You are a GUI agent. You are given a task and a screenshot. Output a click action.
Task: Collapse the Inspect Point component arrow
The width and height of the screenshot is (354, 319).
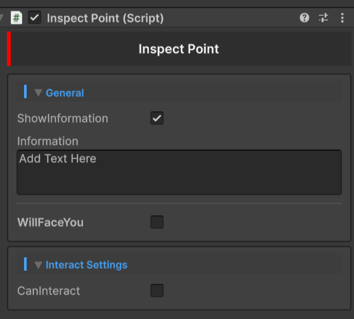point(1,18)
